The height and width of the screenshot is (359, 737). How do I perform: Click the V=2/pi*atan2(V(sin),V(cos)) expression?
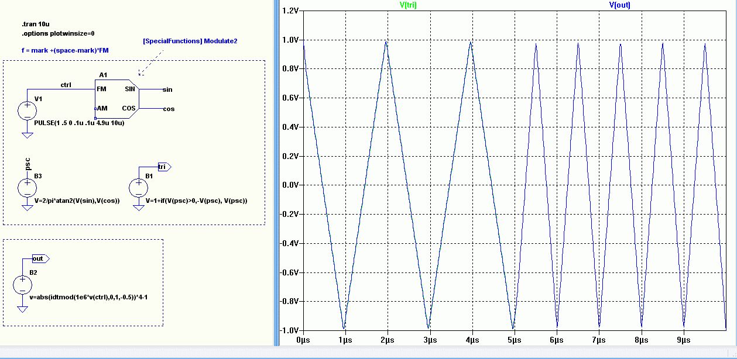coord(77,201)
